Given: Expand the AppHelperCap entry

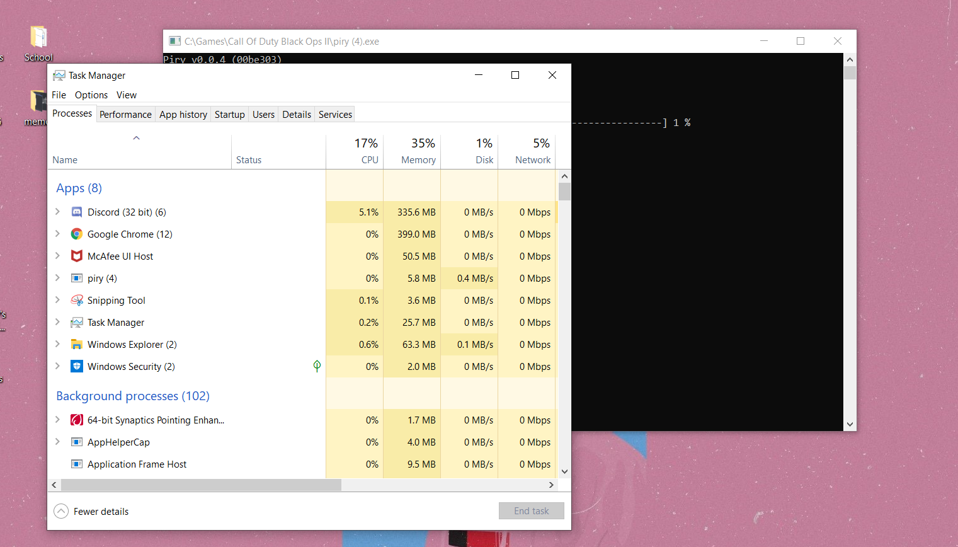Looking at the screenshot, I should pos(57,442).
